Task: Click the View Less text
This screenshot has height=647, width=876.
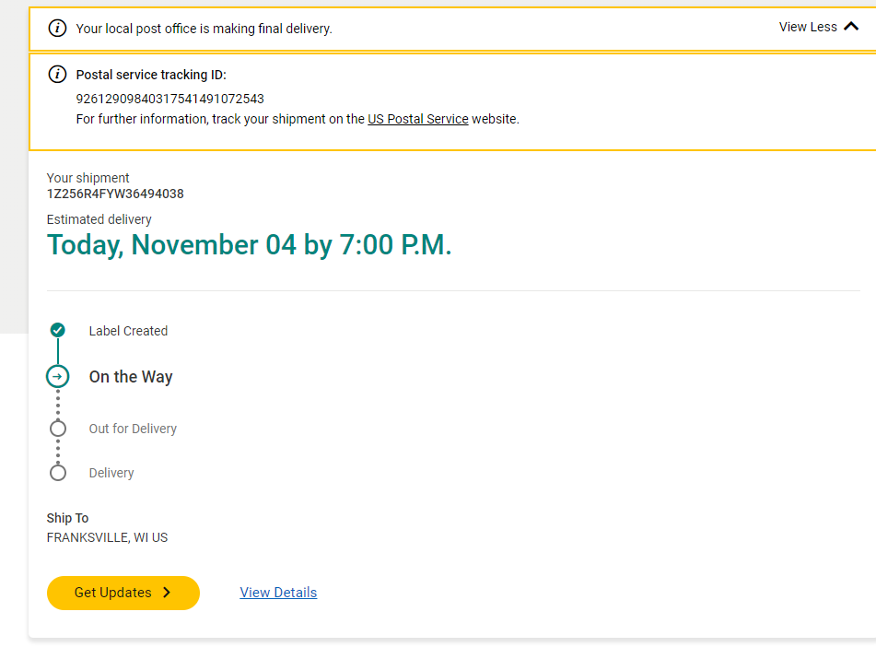Action: point(808,27)
